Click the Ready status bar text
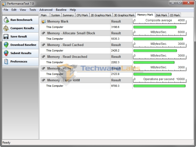This screenshot has width=196, height=147. pos(6,142)
